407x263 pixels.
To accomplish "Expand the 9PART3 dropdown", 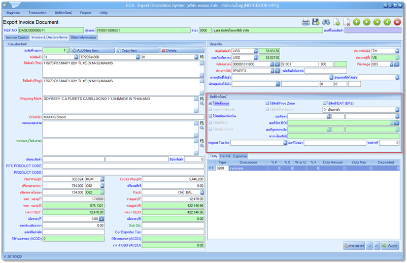I will click(273, 71).
